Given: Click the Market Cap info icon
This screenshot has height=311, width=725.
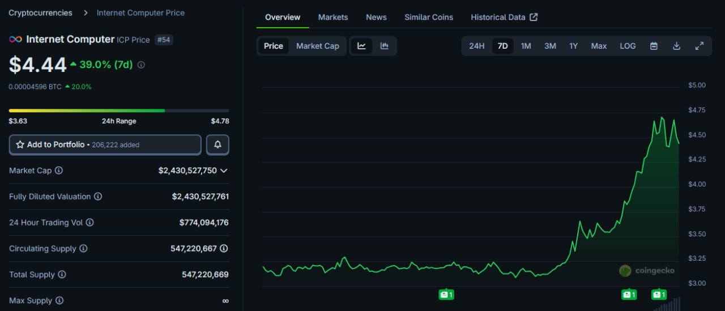Looking at the screenshot, I should click(59, 171).
